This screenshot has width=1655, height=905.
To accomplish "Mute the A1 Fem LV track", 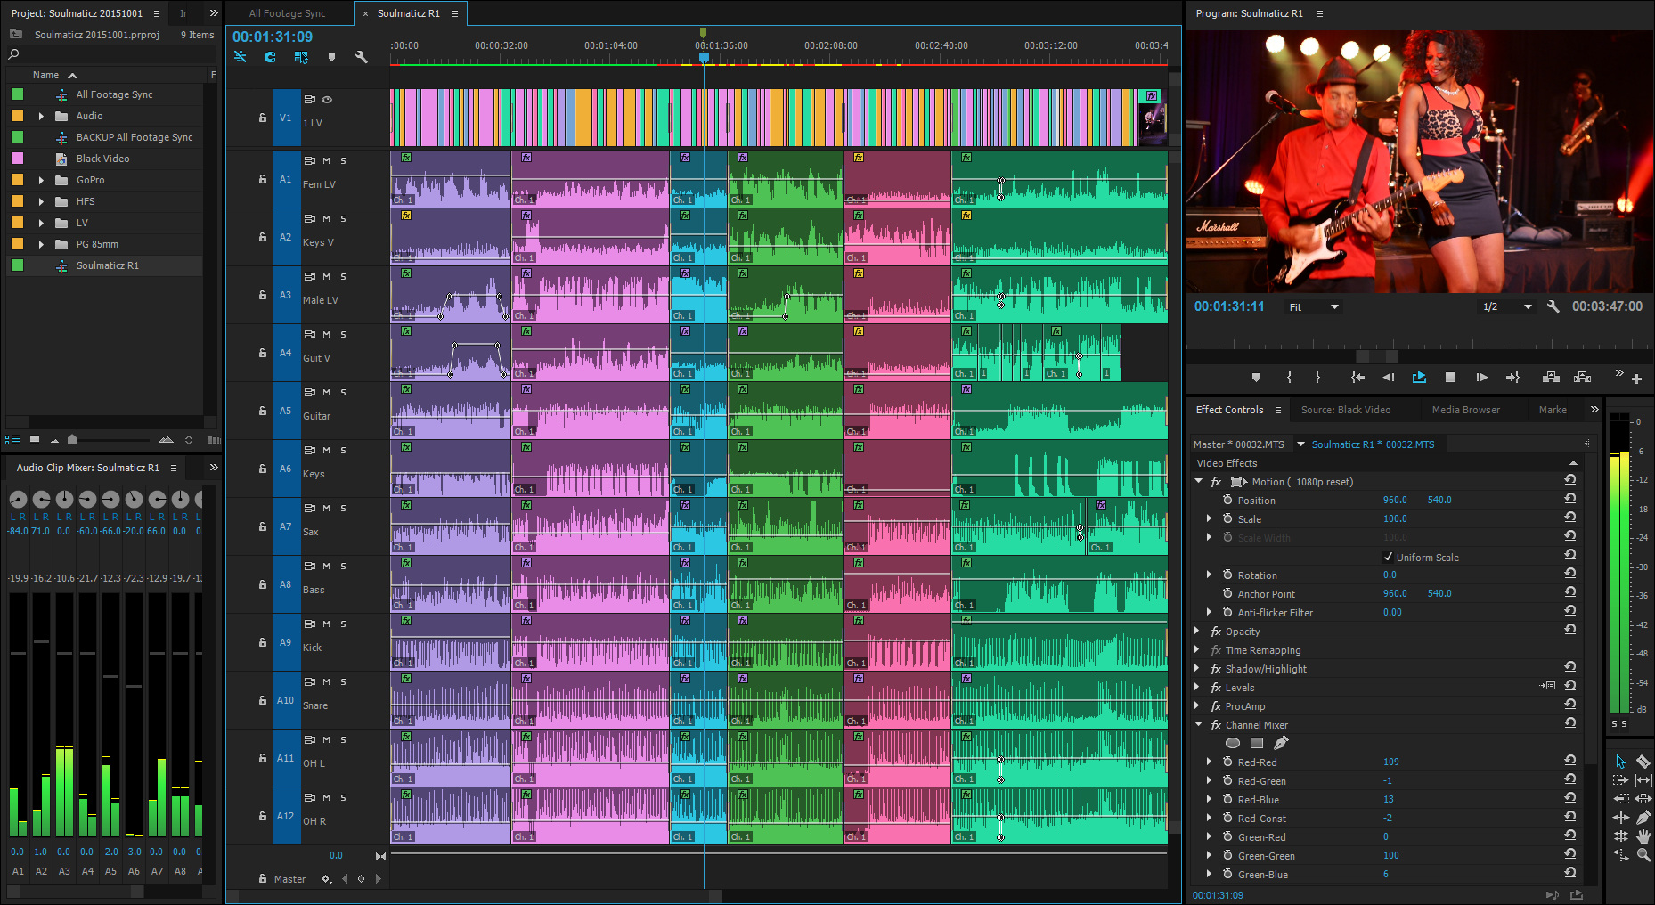I will [x=326, y=161].
